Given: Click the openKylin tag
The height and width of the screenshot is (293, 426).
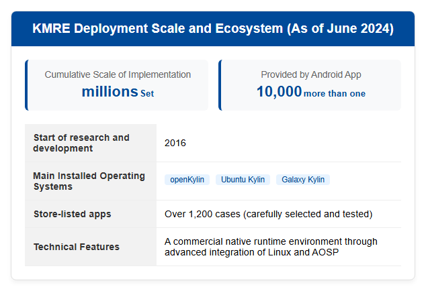Looking at the screenshot, I should click(x=187, y=180).
